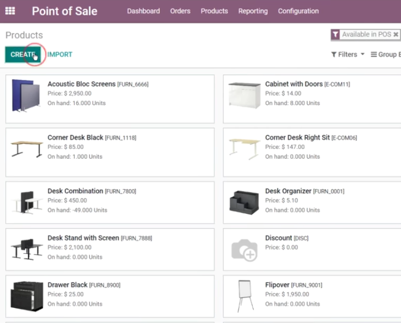401x323 pixels.
Task: Click the Cabinet with Doors image
Action: (244, 95)
